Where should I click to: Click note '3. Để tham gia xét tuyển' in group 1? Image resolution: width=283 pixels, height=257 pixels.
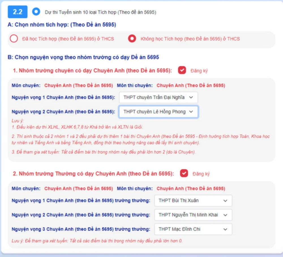click(103, 152)
